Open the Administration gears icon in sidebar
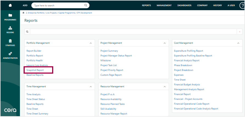This screenshot has height=117, width=245. pyautogui.click(x=10, y=54)
